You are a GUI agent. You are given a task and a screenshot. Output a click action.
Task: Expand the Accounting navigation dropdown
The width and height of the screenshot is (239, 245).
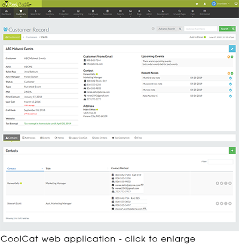click(x=78, y=13)
